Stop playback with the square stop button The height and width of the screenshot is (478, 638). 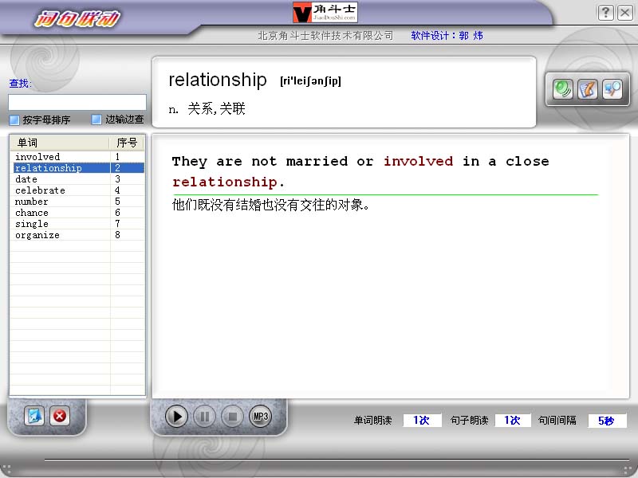232,416
